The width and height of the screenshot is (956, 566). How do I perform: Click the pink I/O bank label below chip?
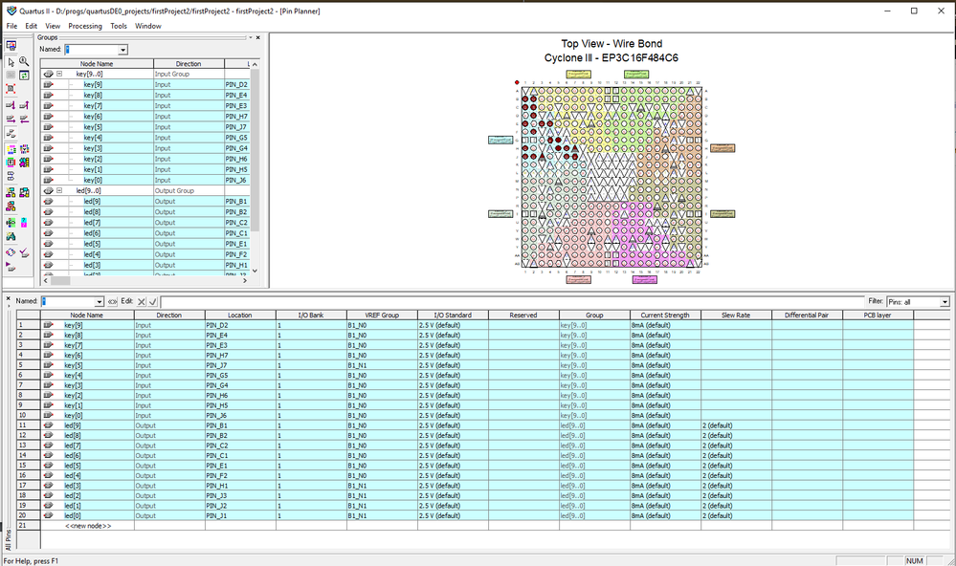click(x=578, y=279)
